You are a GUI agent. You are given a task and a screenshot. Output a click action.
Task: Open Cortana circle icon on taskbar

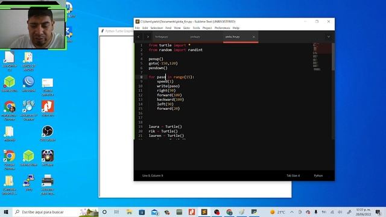(104, 212)
